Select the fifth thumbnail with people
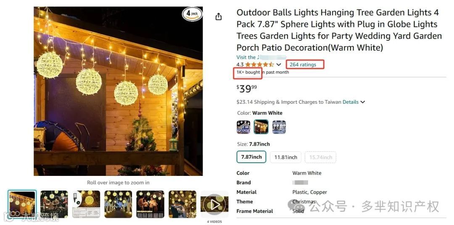The width and height of the screenshot is (454, 225). point(150,204)
